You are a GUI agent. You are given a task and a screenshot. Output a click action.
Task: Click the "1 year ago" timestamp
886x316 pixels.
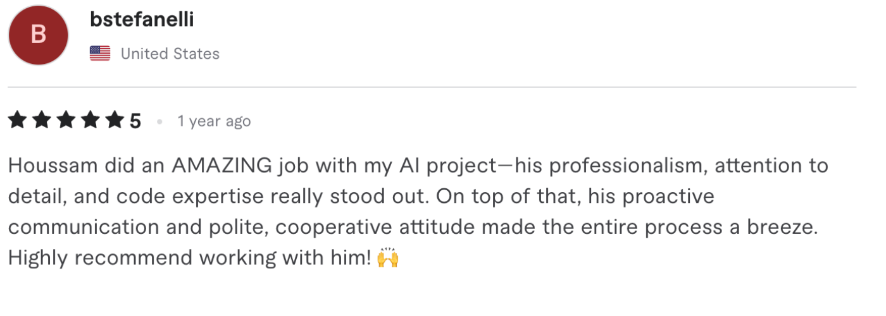coord(214,121)
